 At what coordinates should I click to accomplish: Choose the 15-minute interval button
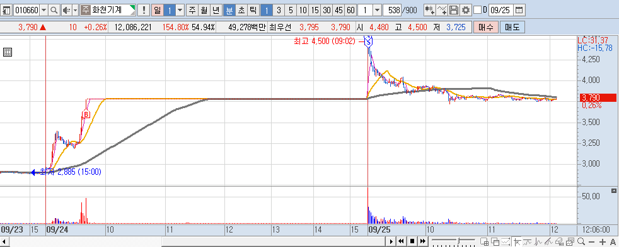315,10
